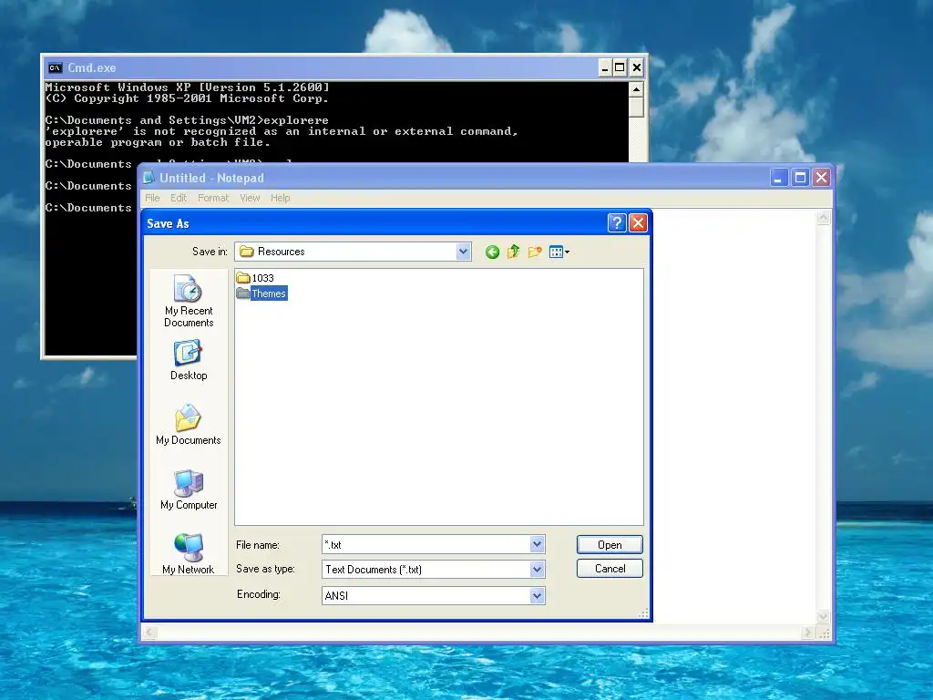Close the Notepad window
933x700 pixels.
coord(822,178)
